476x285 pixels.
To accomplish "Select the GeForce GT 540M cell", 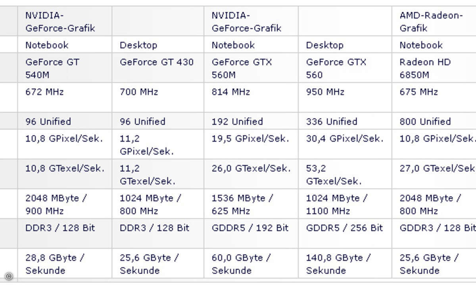I will point(65,68).
